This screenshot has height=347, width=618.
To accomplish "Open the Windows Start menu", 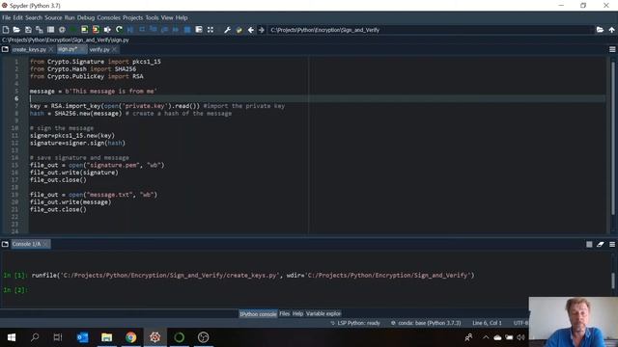I will coord(12,337).
